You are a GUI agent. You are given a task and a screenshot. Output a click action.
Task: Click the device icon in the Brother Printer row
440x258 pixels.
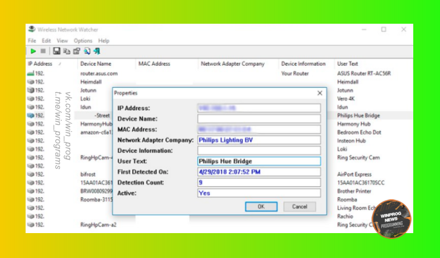(30, 191)
